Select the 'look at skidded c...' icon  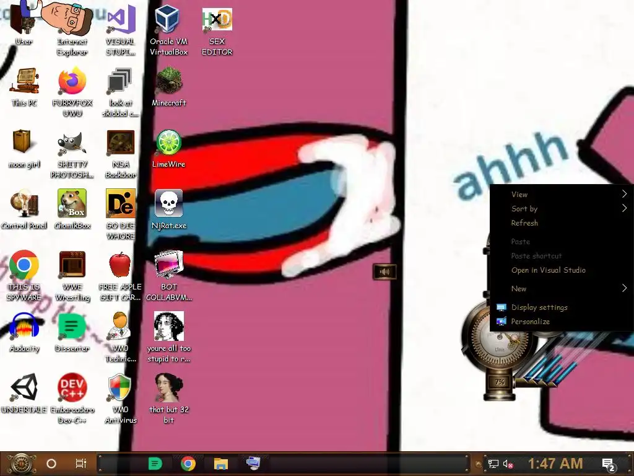121,92
